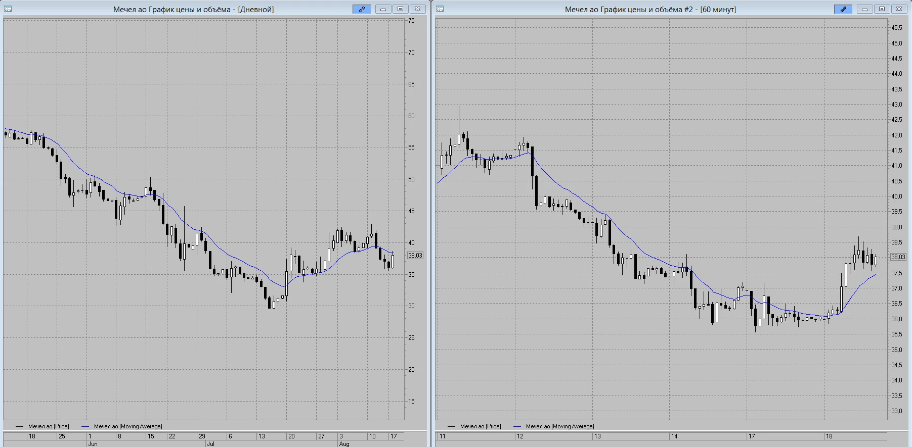Screen dimensions: 912x447
Task: Click the 'Aug' month label on the daily time axis
Action: coord(344,444)
